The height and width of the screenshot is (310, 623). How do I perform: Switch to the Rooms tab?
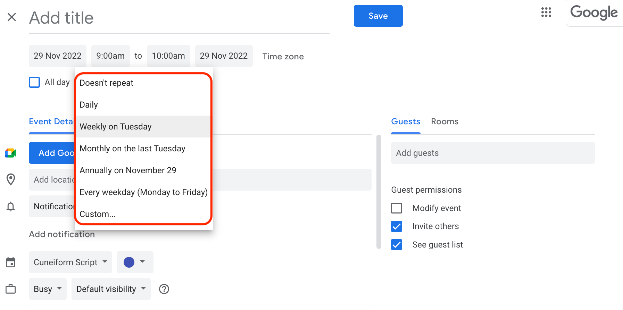point(445,122)
